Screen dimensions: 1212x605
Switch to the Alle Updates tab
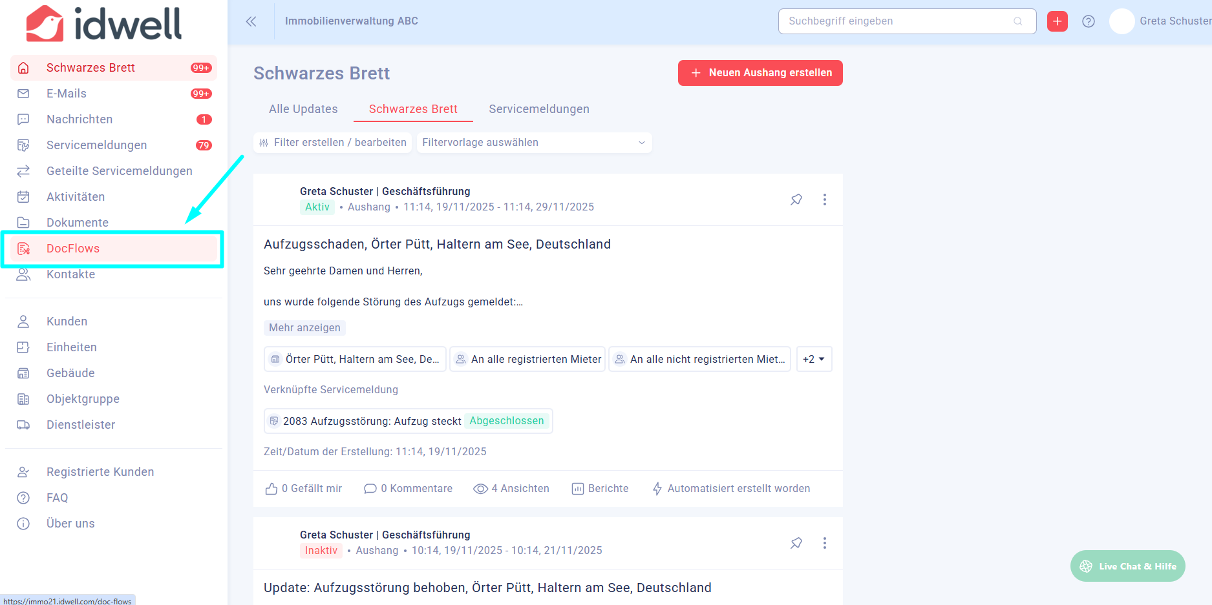coord(303,109)
